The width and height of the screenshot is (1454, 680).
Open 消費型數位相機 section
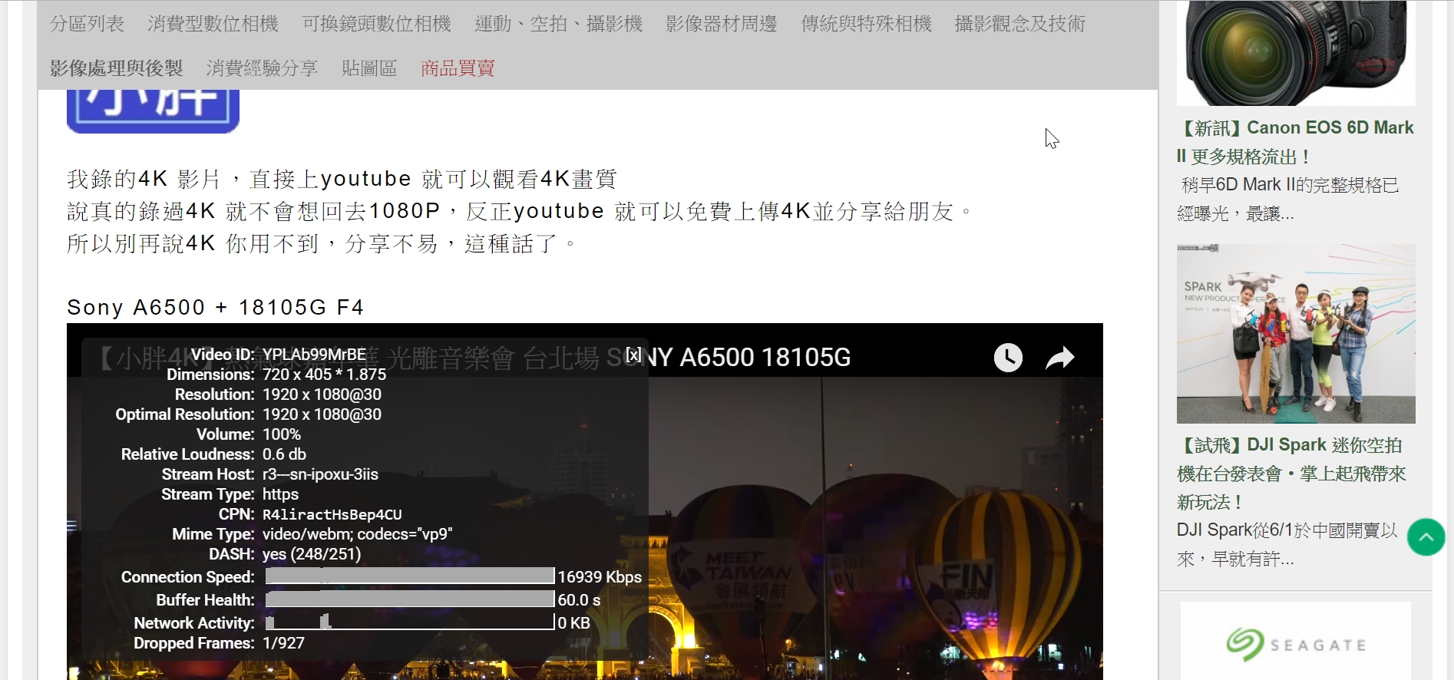click(213, 24)
